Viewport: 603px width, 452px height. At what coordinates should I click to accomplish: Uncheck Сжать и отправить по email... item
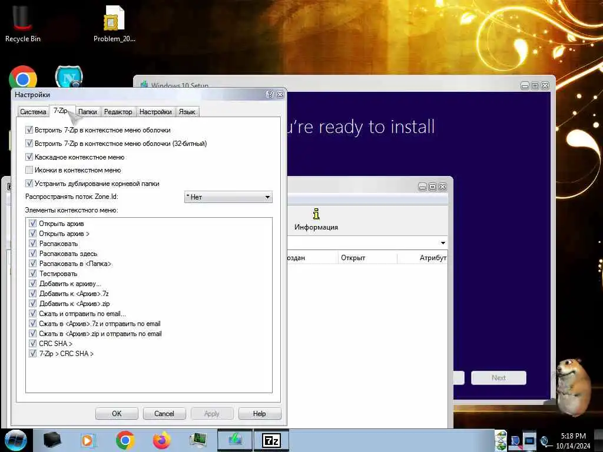click(x=33, y=313)
